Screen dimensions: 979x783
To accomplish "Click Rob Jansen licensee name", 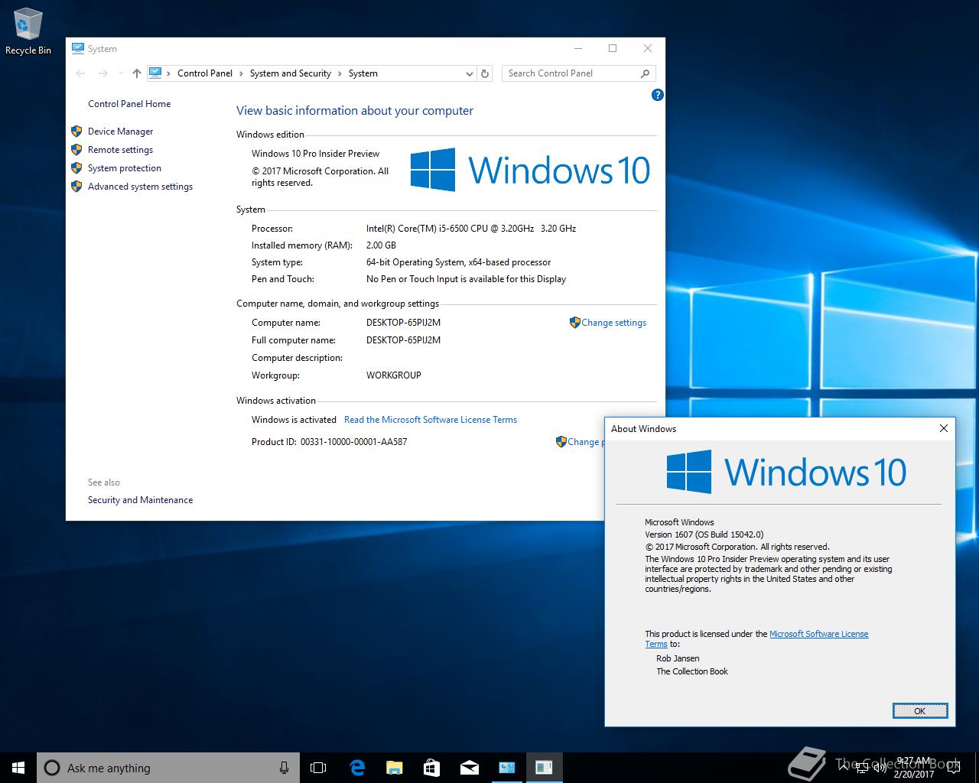I will (678, 658).
